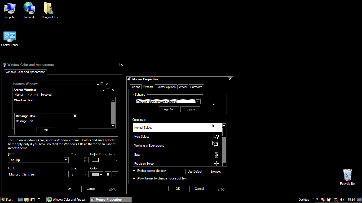Click the preview Message Box OK button

pyautogui.click(x=46, y=130)
